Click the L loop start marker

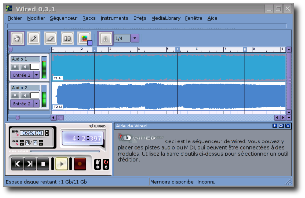94,49
